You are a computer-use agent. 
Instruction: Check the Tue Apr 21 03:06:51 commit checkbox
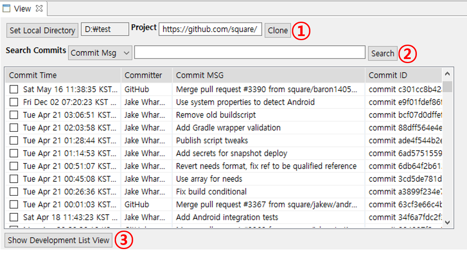(14, 115)
